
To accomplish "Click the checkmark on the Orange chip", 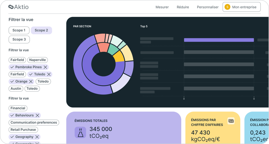I will click(12, 81).
